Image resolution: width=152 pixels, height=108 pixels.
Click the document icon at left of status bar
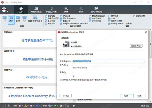[x=9, y=106]
